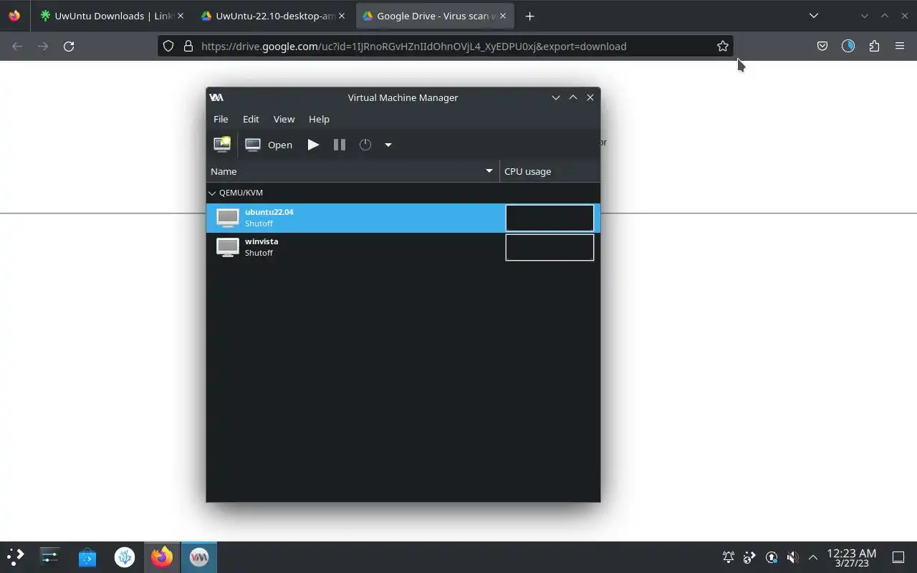This screenshot has width=917, height=573.
Task: Open a new Firefox tab
Action: tap(529, 16)
